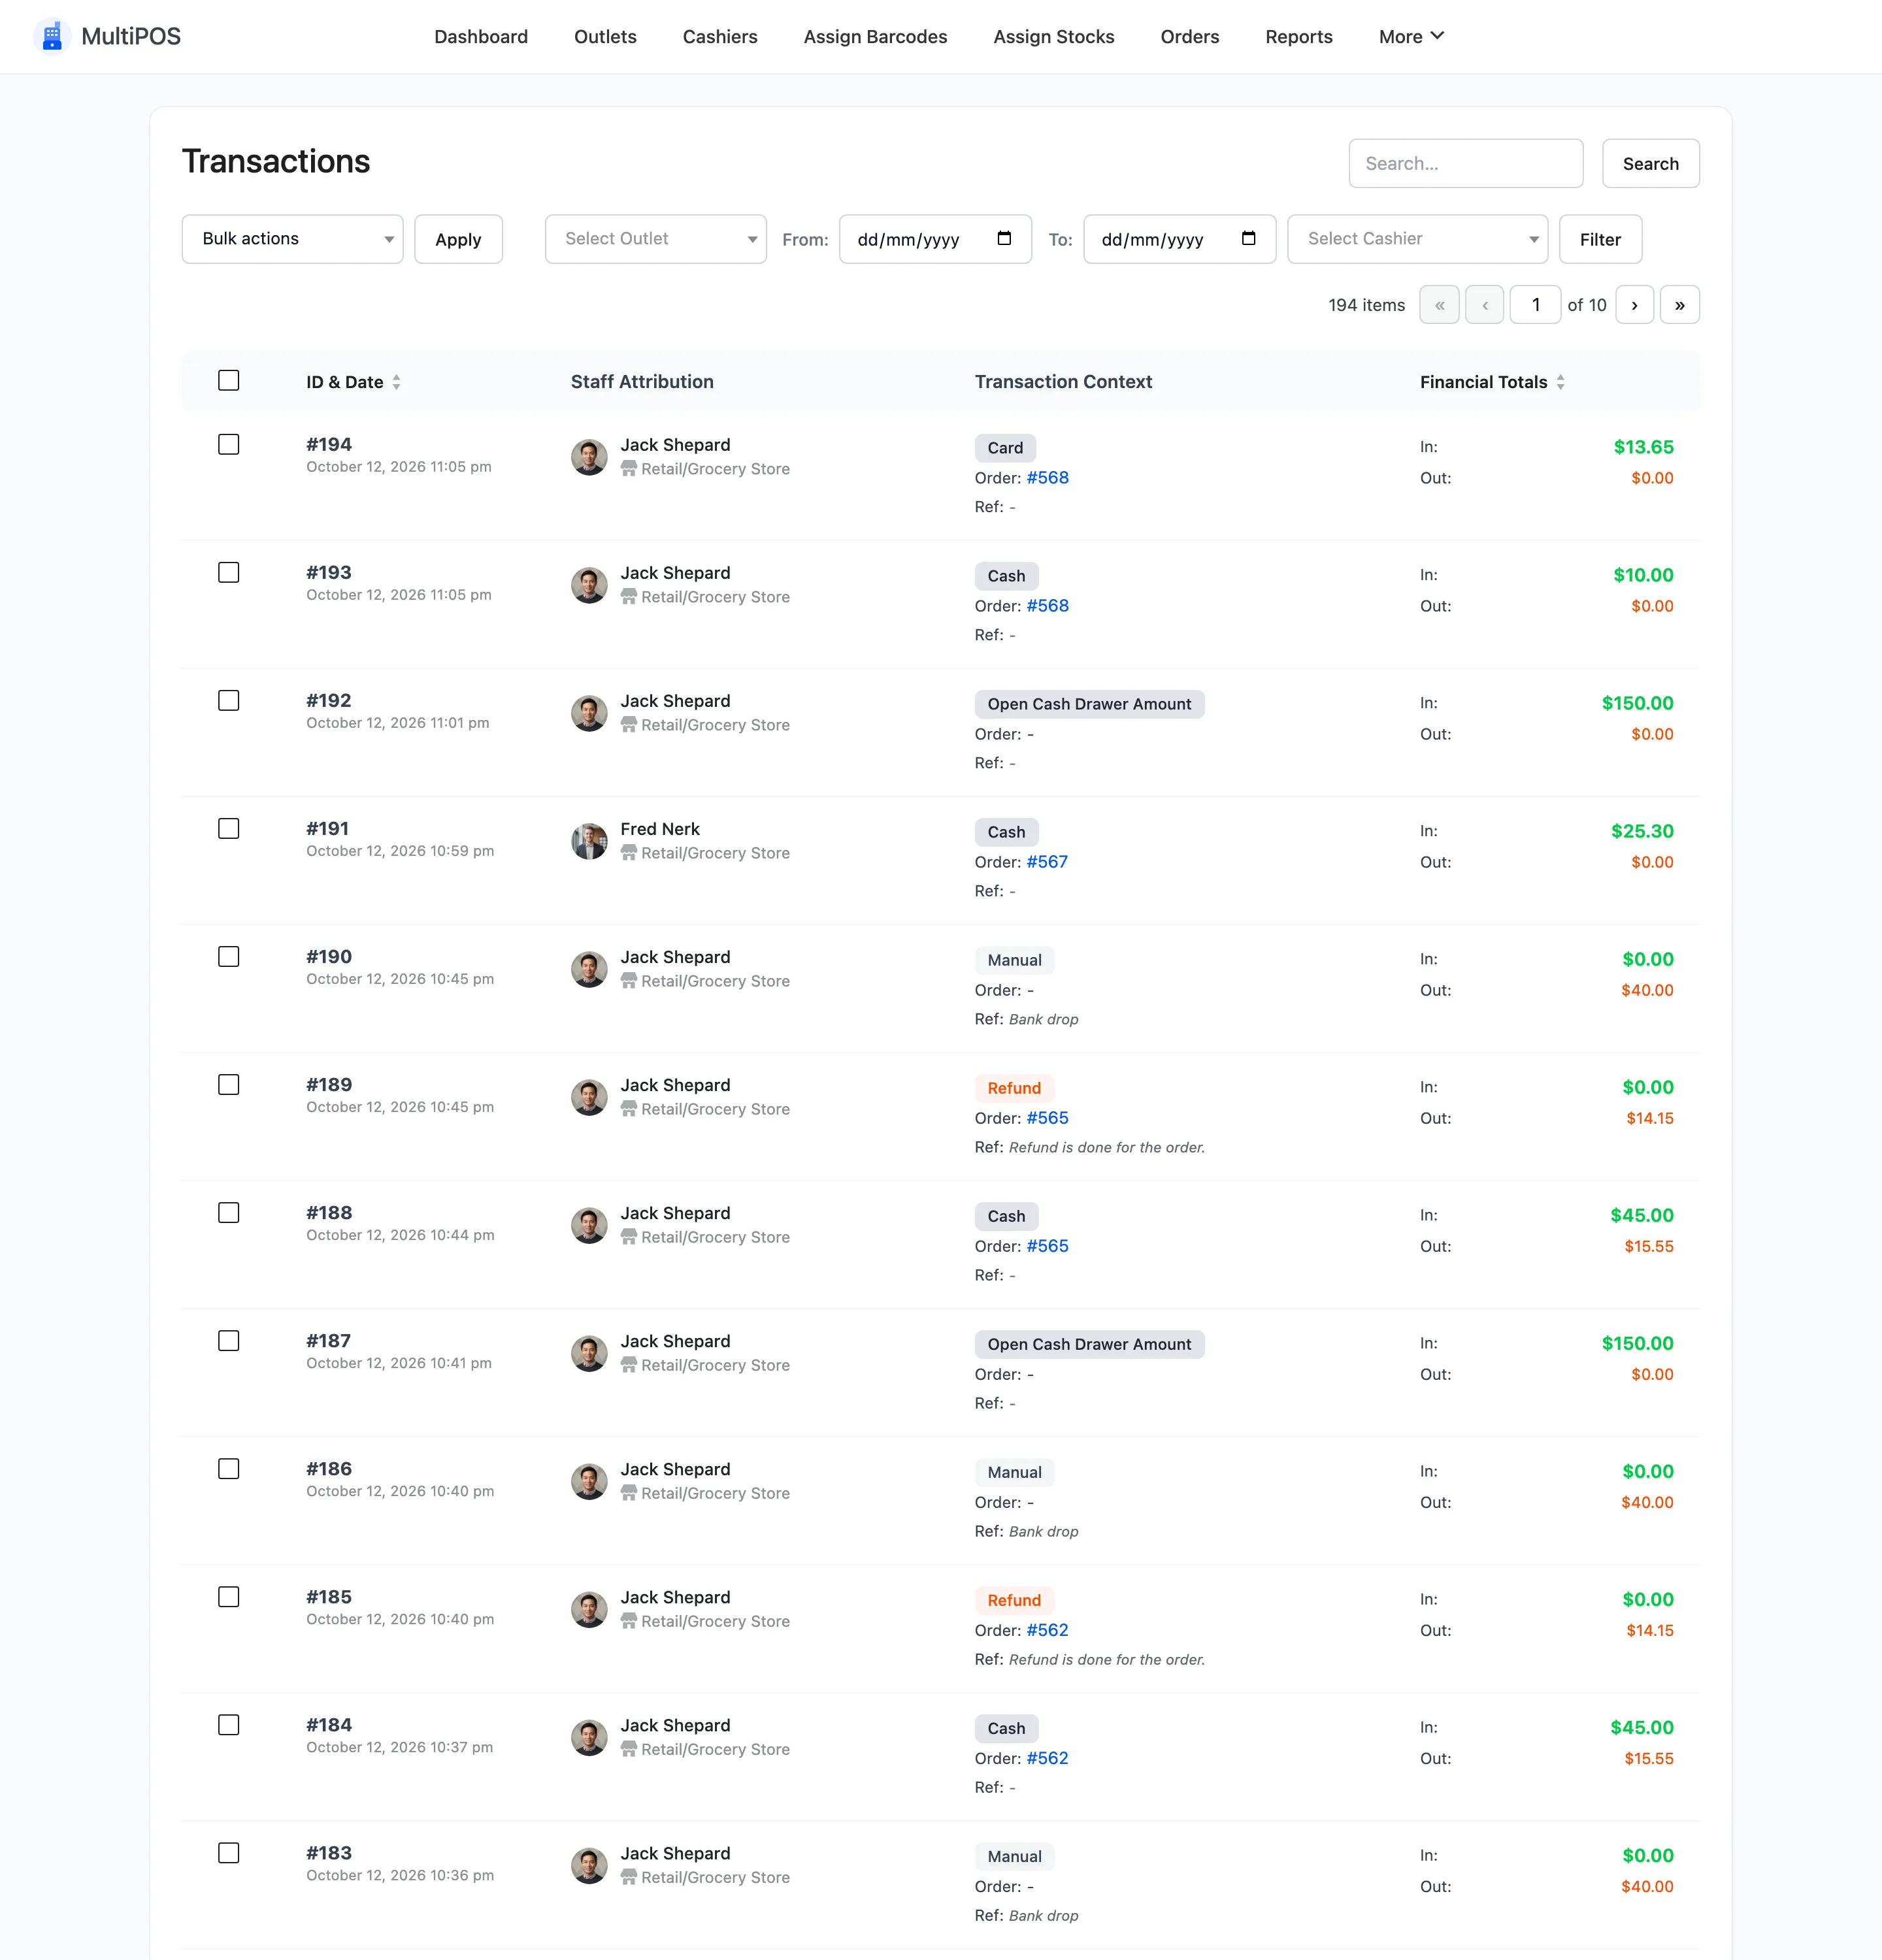Viewport: 1882px width, 1960px height.
Task: Click the Search button
Action: (1650, 164)
